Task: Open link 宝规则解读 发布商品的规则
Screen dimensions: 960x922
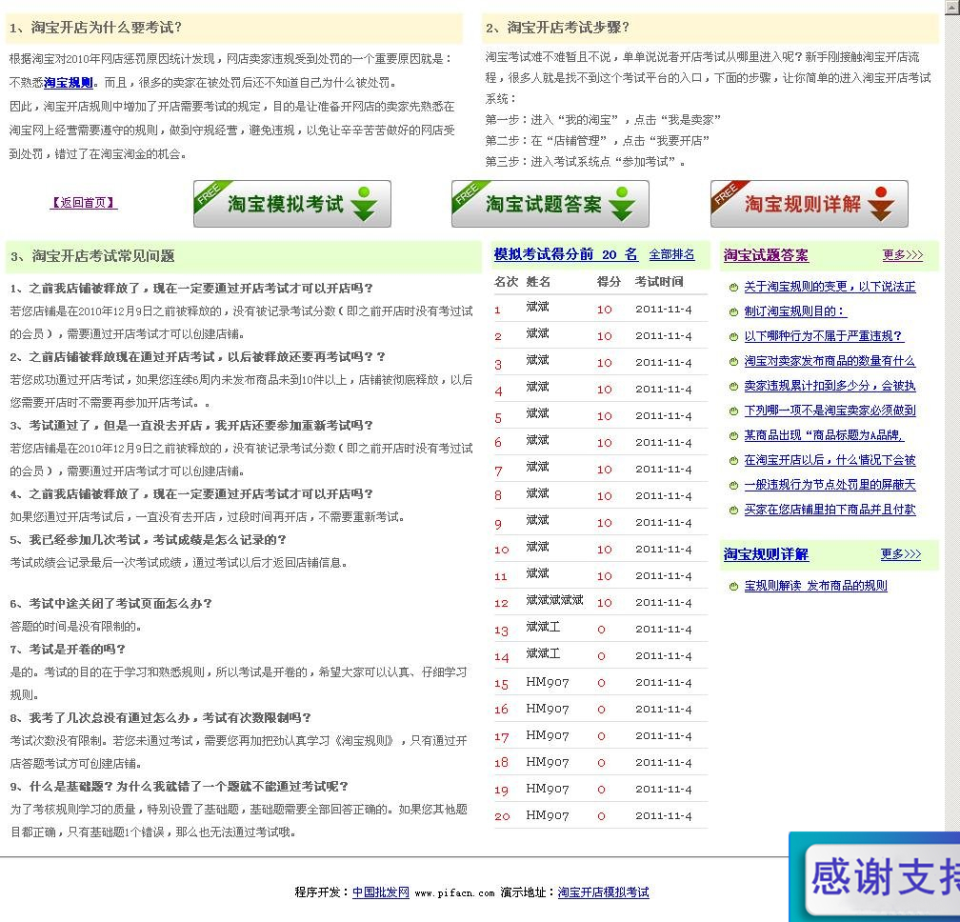Action: tap(815, 586)
